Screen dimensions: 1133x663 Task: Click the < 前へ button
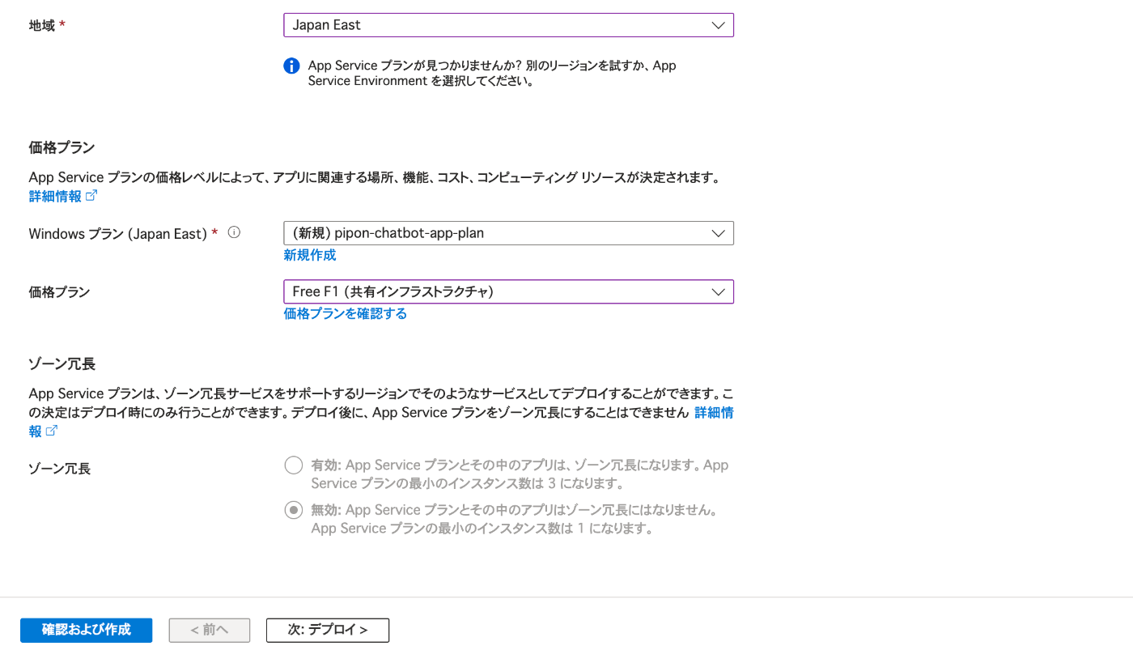210,630
